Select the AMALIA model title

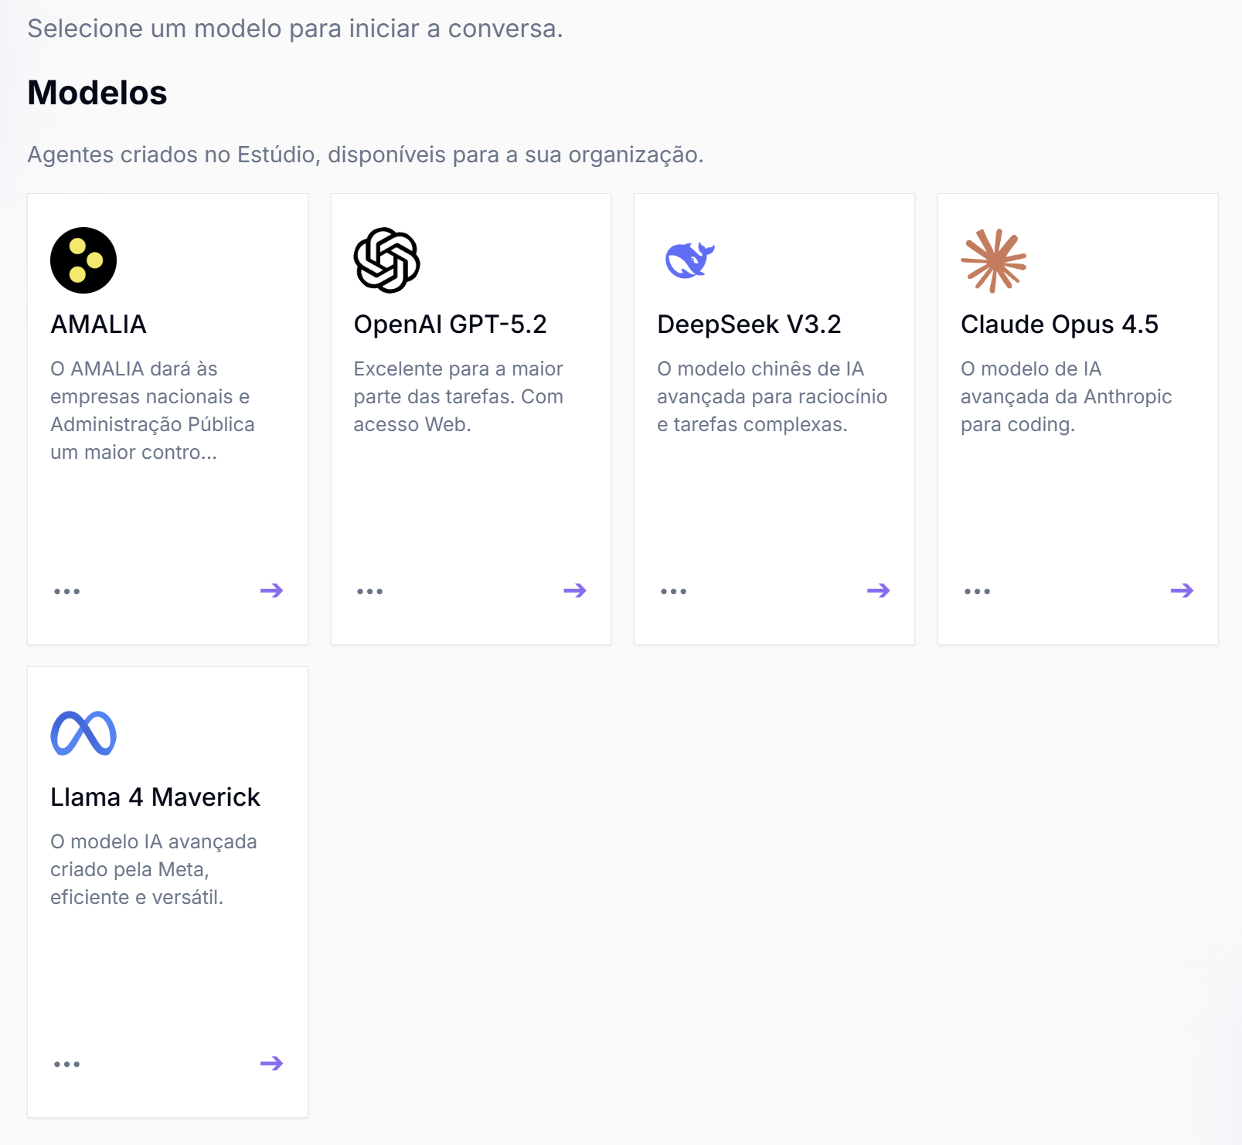[98, 324]
